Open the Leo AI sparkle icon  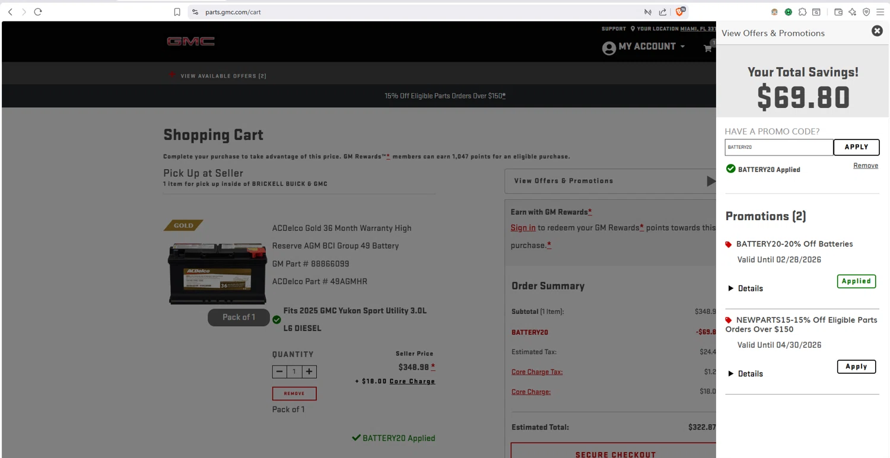pyautogui.click(x=852, y=12)
